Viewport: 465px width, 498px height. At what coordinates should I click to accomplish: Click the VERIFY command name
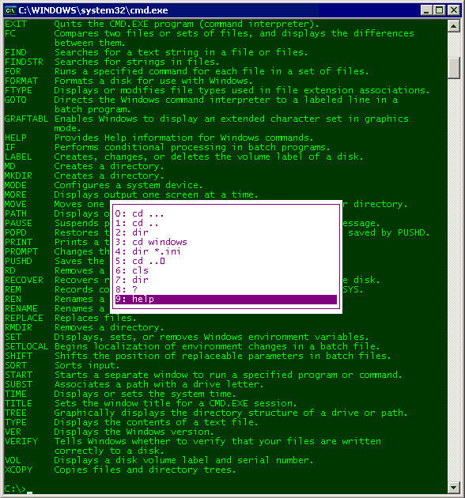[x=21, y=442]
